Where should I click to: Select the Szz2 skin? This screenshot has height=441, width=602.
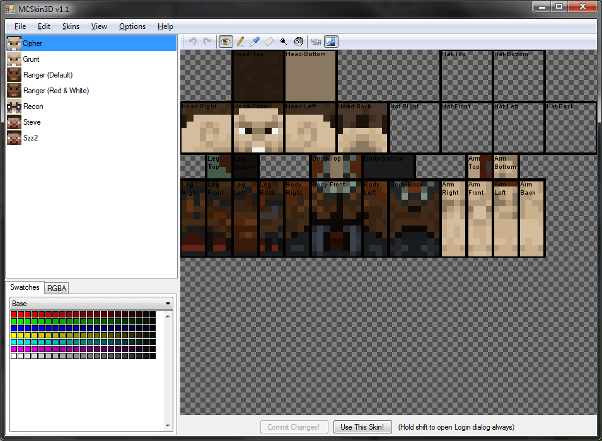pyautogui.click(x=91, y=138)
